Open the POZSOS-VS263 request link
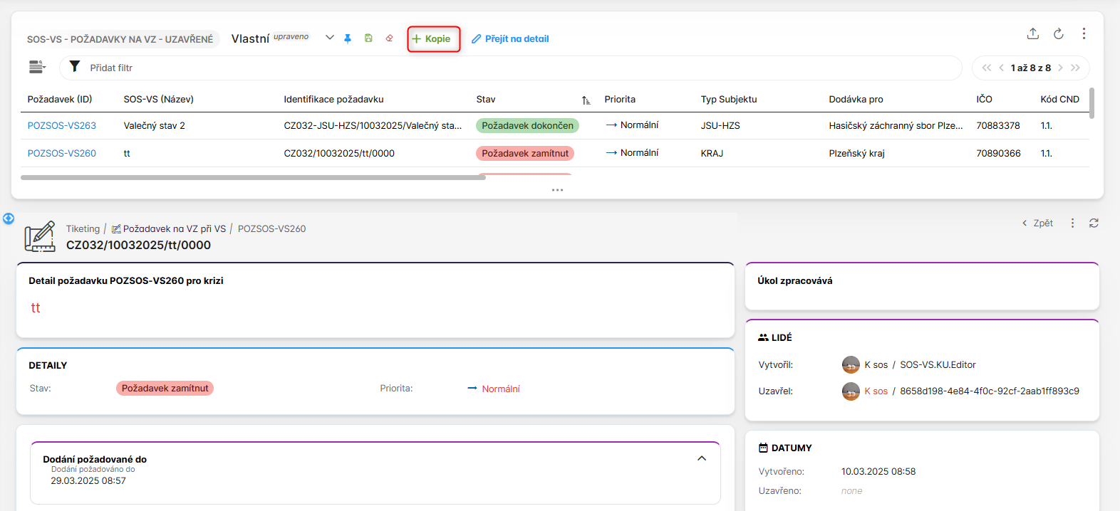Screen dimensions: 1120x511 [x=62, y=125]
